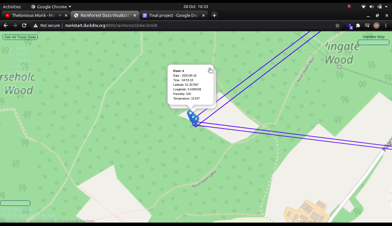392x226 pixels.
Task: Close the Point 4 popup
Action: (x=209, y=69)
